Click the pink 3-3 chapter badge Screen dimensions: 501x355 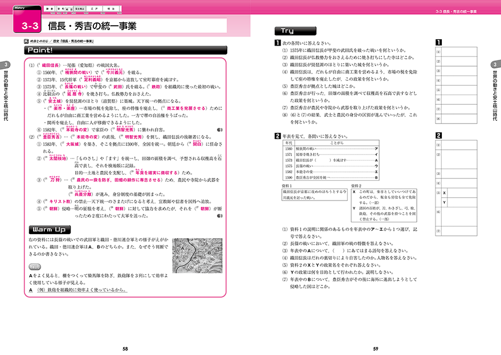27,20
